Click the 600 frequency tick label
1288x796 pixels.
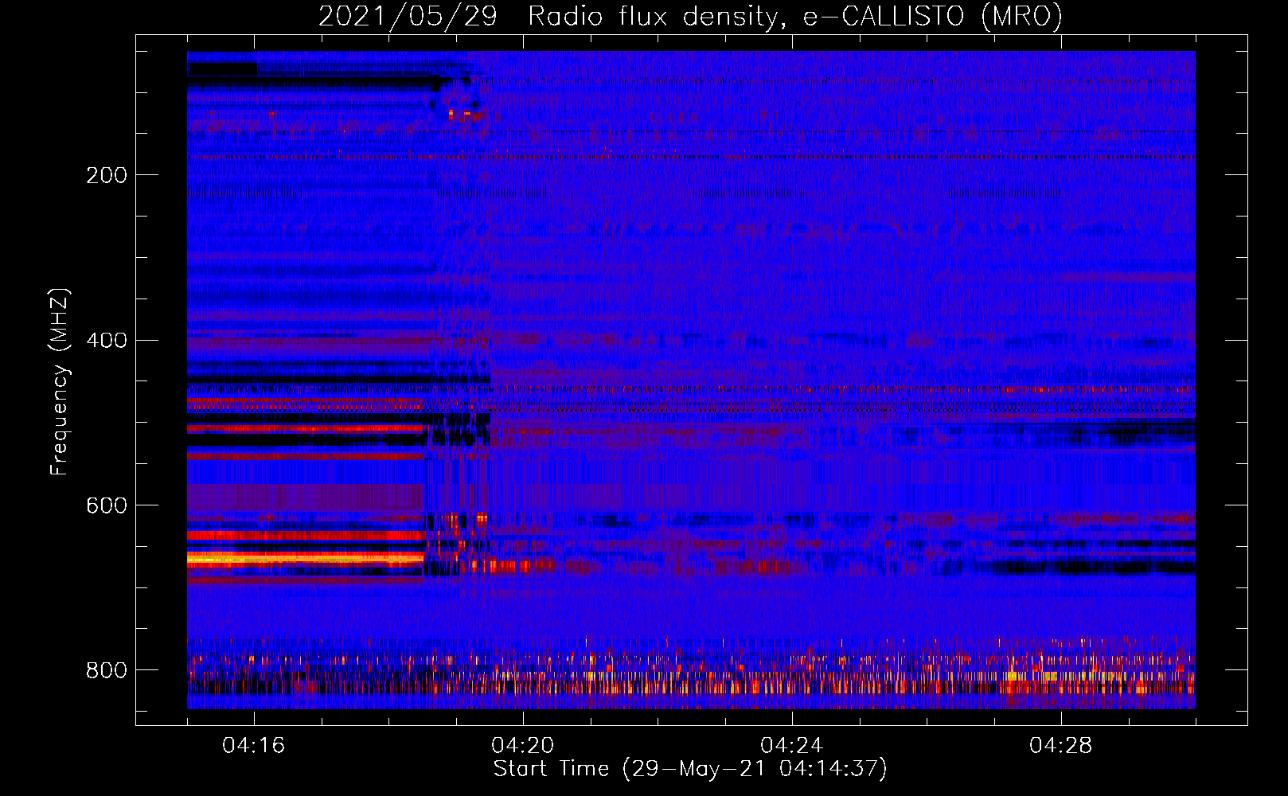(107, 505)
